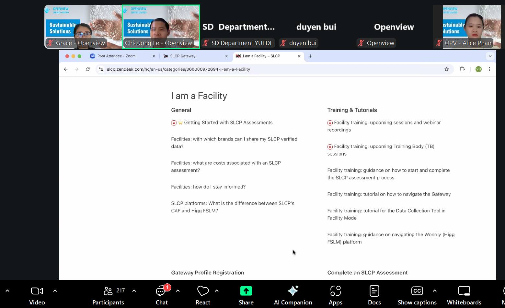This screenshot has height=308, width=505.
Task: Open upcoming sessions and webinar recordings link
Action: (384, 126)
